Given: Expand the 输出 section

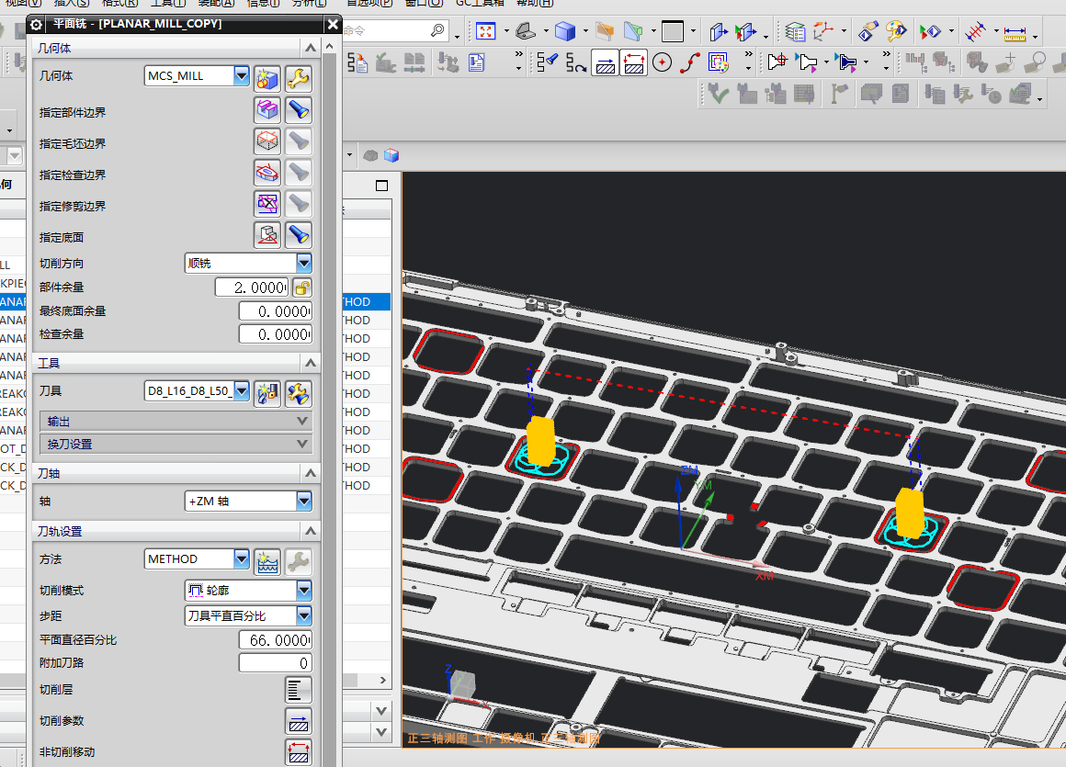Looking at the screenshot, I should (176, 422).
